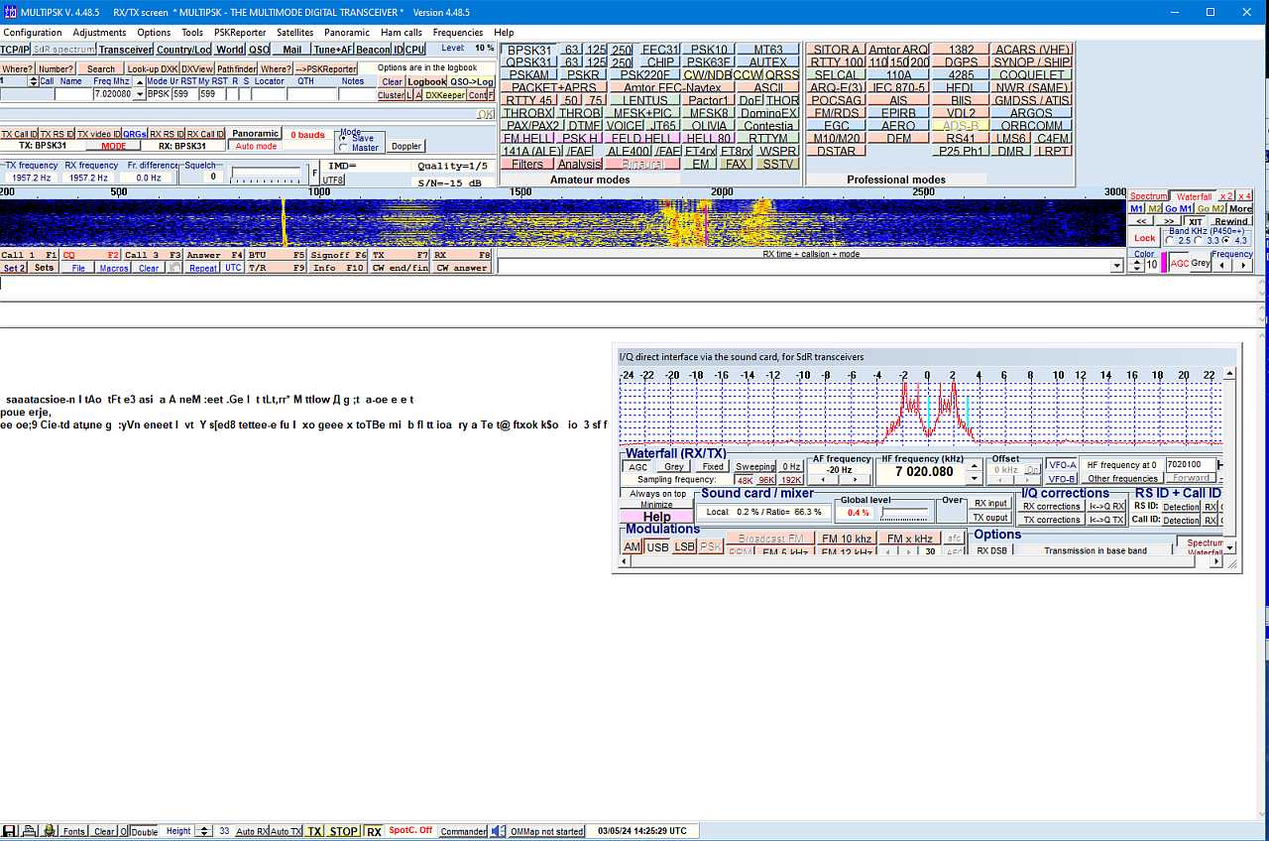Decrease AF frequency with left arrow
The height and width of the screenshot is (841, 1269).
[x=825, y=480]
